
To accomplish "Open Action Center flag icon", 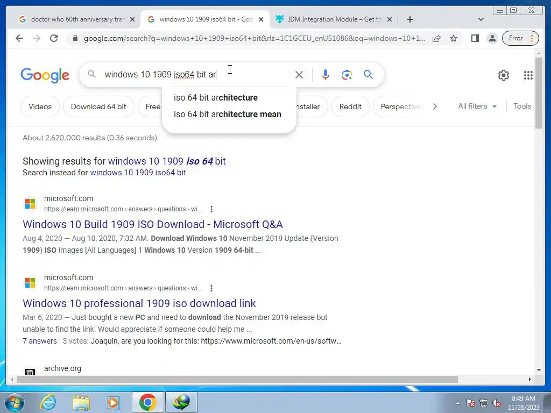I will [471, 403].
